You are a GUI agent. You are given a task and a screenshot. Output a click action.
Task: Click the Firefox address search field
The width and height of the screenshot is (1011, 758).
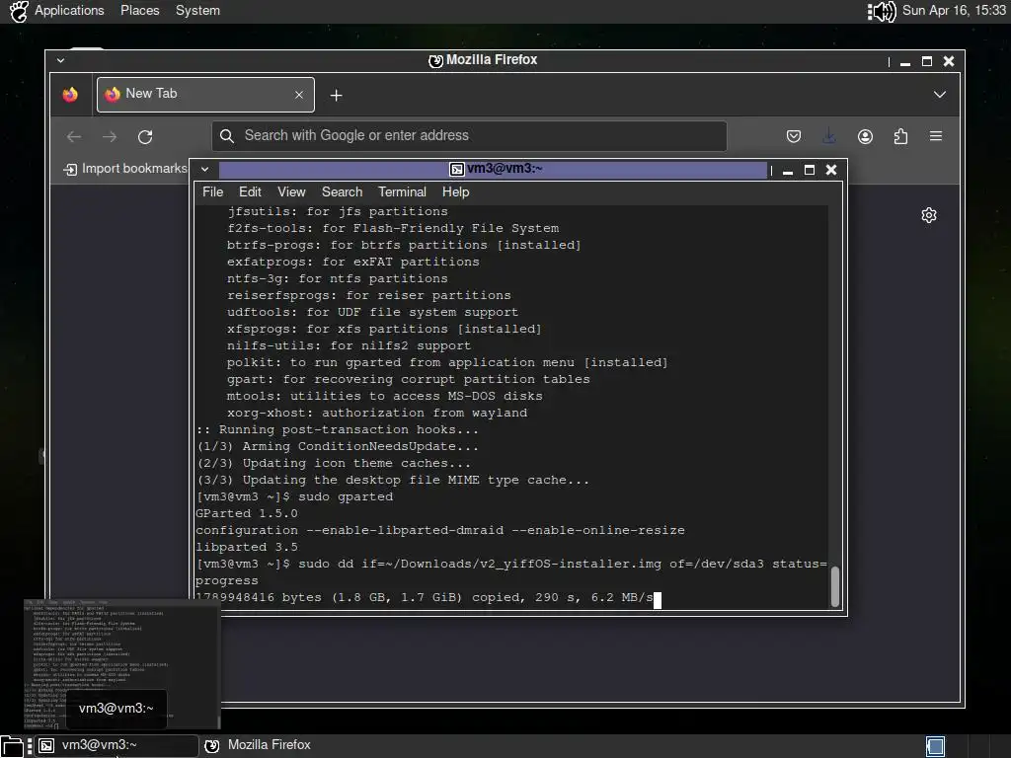tap(469, 136)
